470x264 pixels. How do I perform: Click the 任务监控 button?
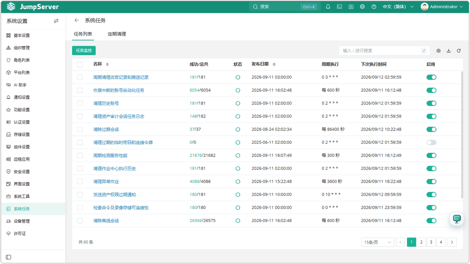(x=84, y=50)
